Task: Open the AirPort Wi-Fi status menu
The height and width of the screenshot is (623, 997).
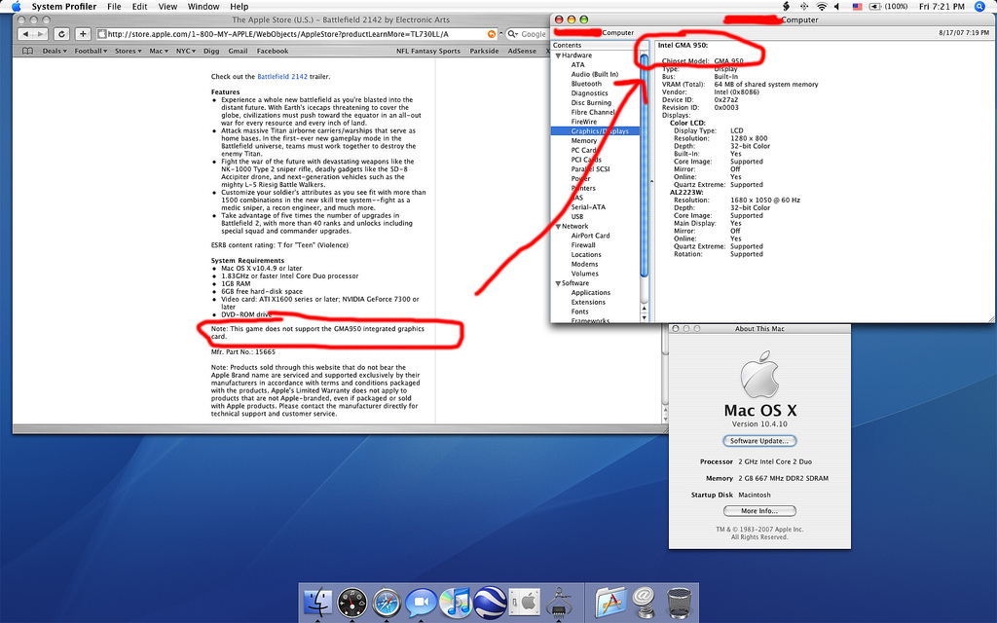Action: [822, 7]
